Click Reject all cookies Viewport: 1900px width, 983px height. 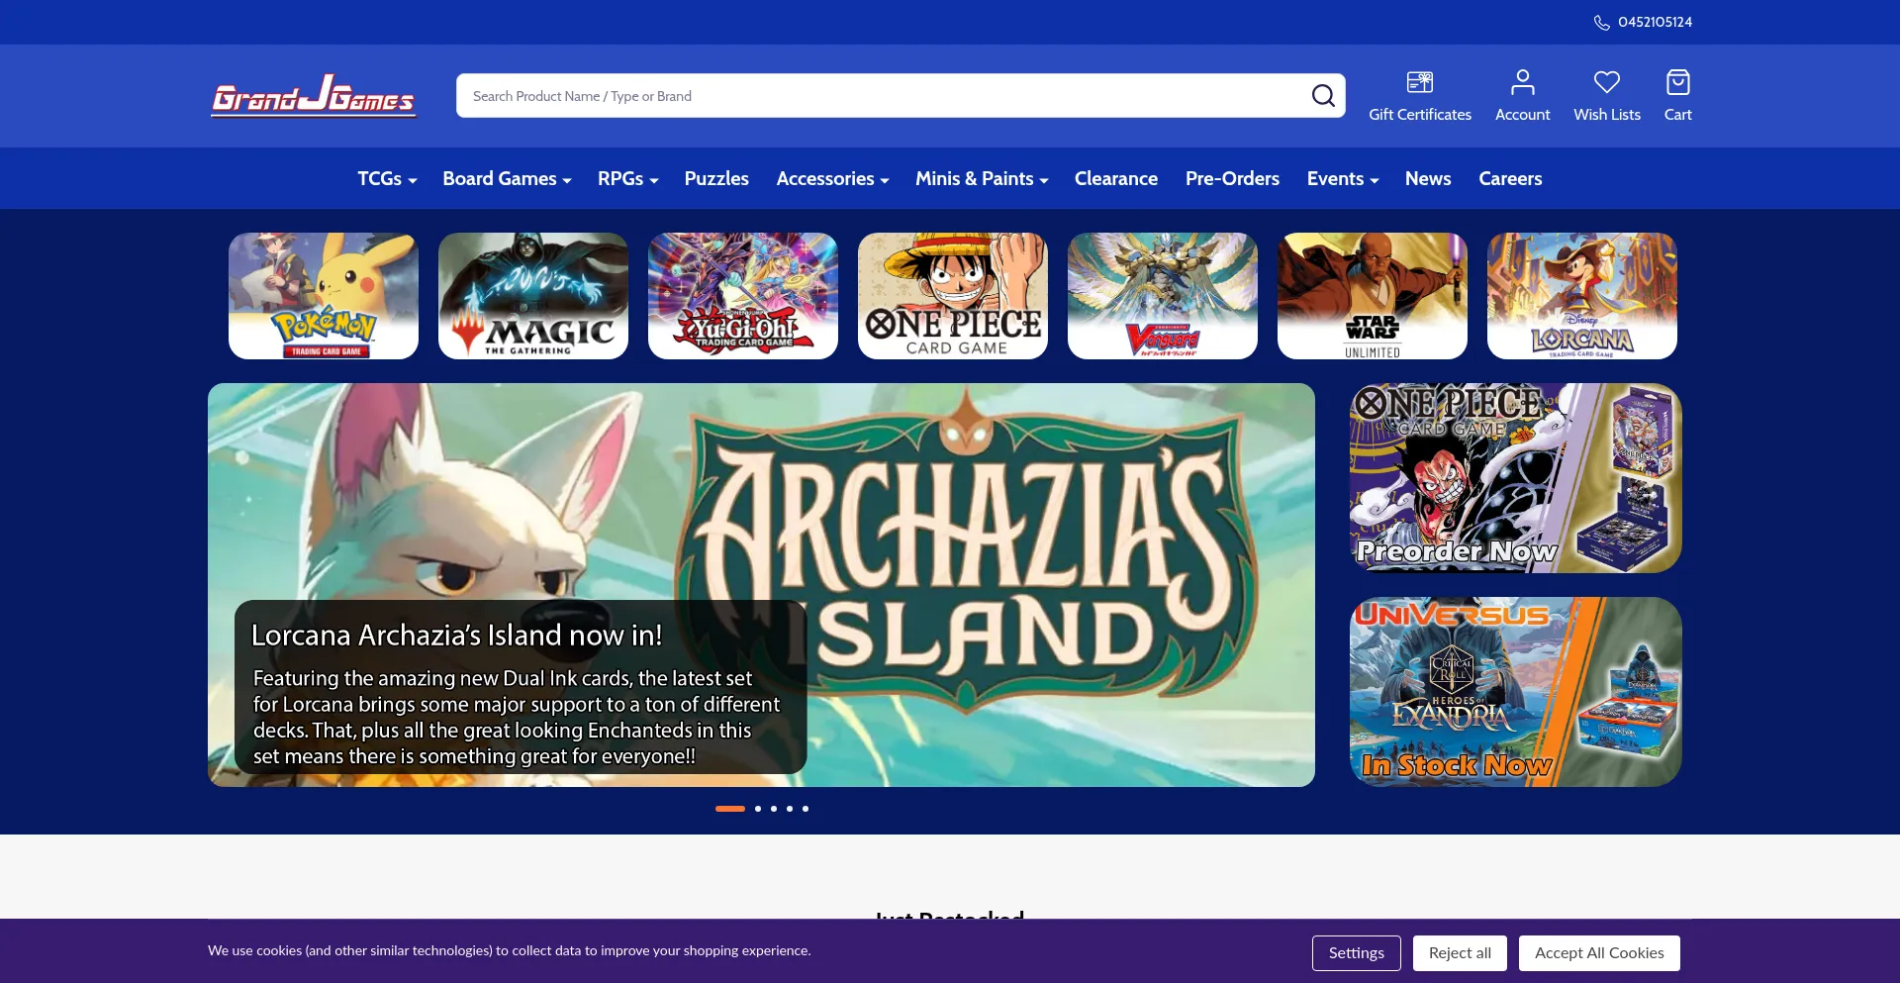tap(1460, 953)
